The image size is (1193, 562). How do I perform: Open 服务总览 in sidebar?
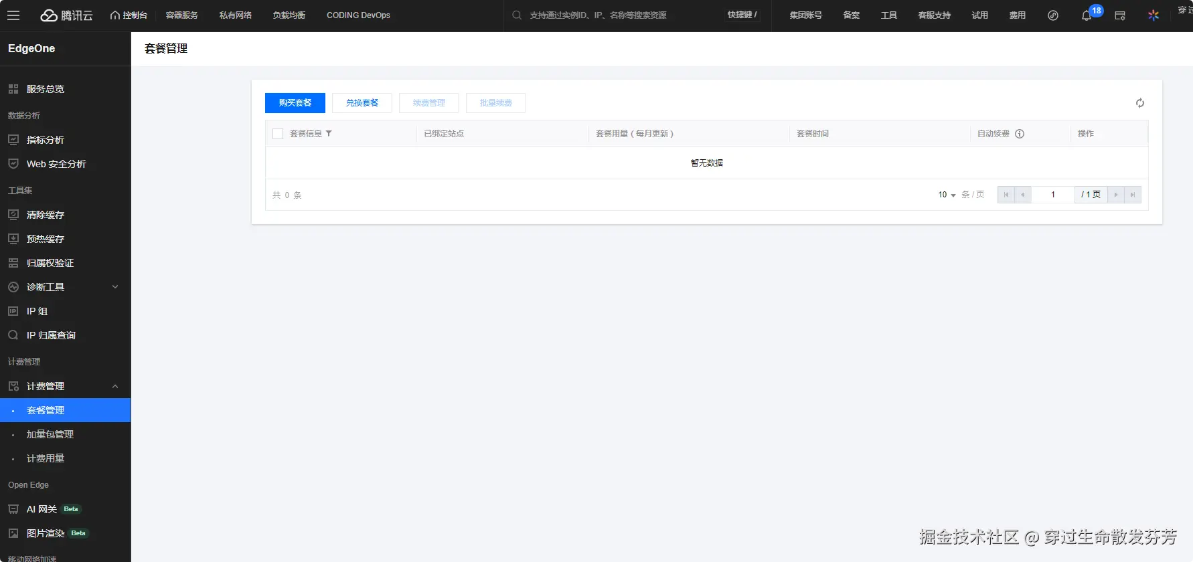click(x=65, y=89)
